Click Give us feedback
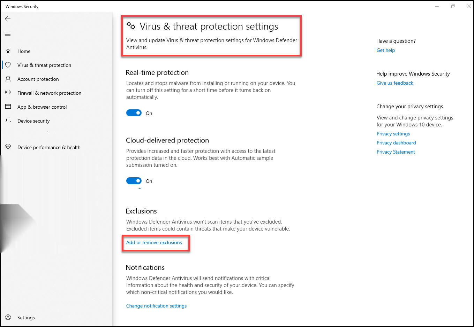The image size is (474, 327). click(x=395, y=83)
